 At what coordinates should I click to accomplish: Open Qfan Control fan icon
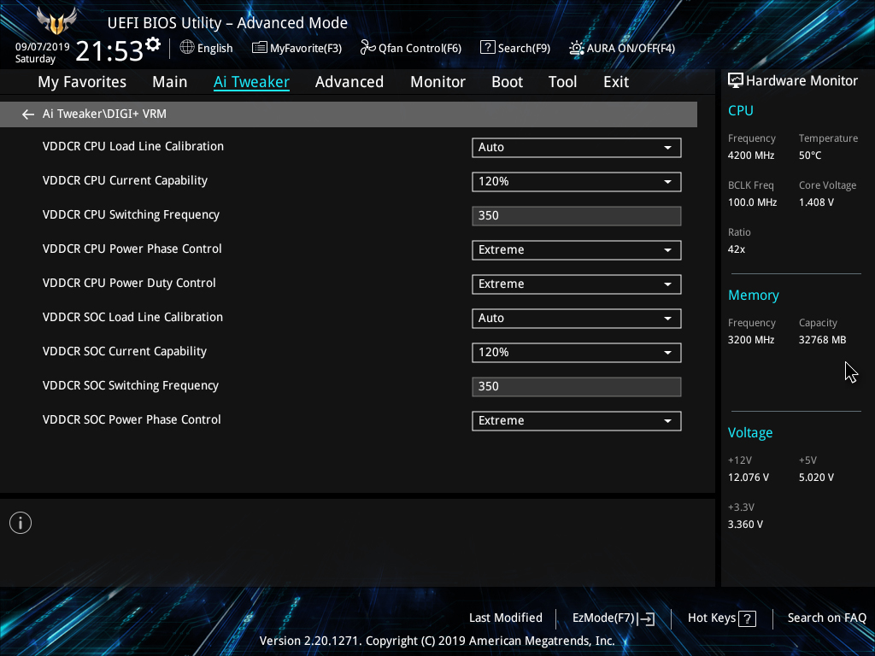[367, 48]
